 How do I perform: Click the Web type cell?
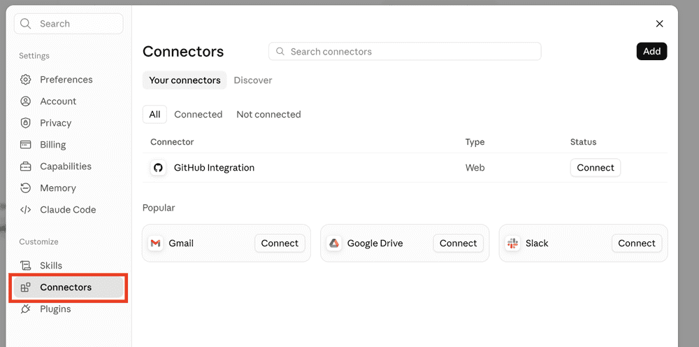click(x=475, y=168)
